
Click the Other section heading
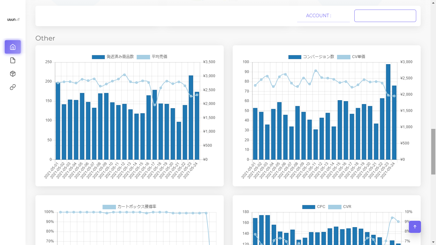coord(45,38)
